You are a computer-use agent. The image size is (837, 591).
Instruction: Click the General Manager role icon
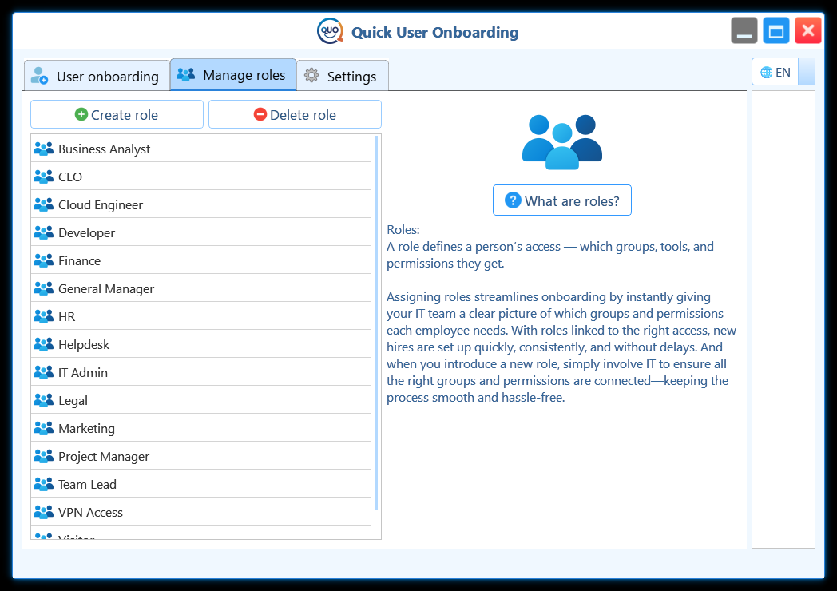(43, 288)
